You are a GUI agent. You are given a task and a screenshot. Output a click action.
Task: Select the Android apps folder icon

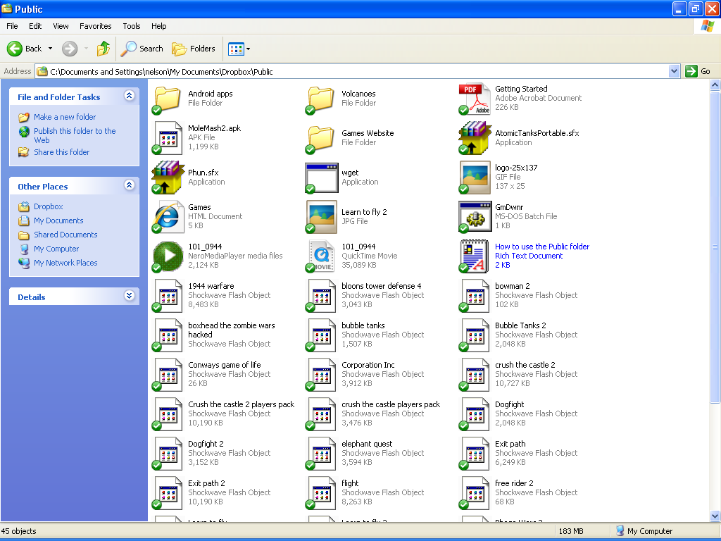168,99
